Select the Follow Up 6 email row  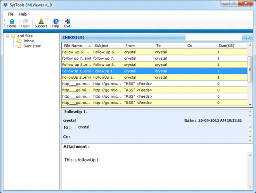[154, 52]
